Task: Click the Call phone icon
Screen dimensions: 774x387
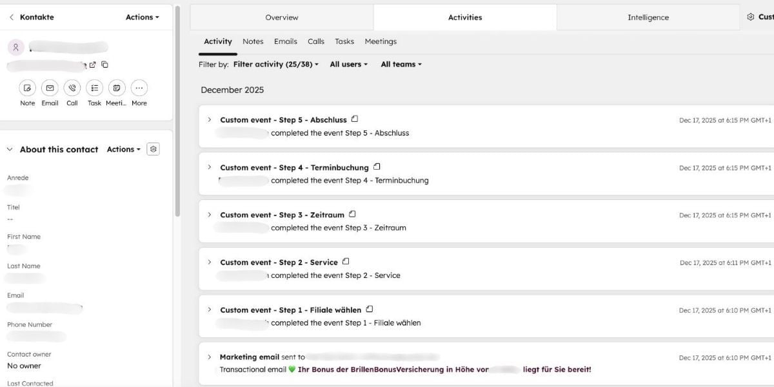Action: click(x=72, y=88)
